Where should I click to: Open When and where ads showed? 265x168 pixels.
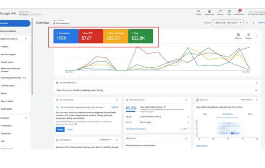(x=11, y=70)
